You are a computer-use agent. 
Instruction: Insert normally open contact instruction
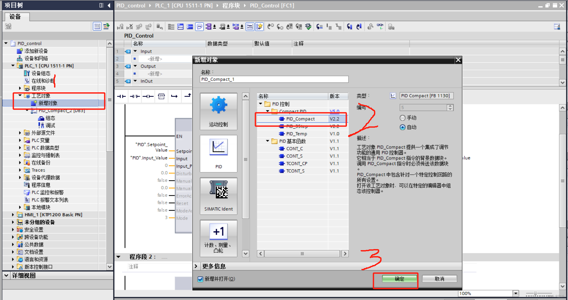[121, 96]
